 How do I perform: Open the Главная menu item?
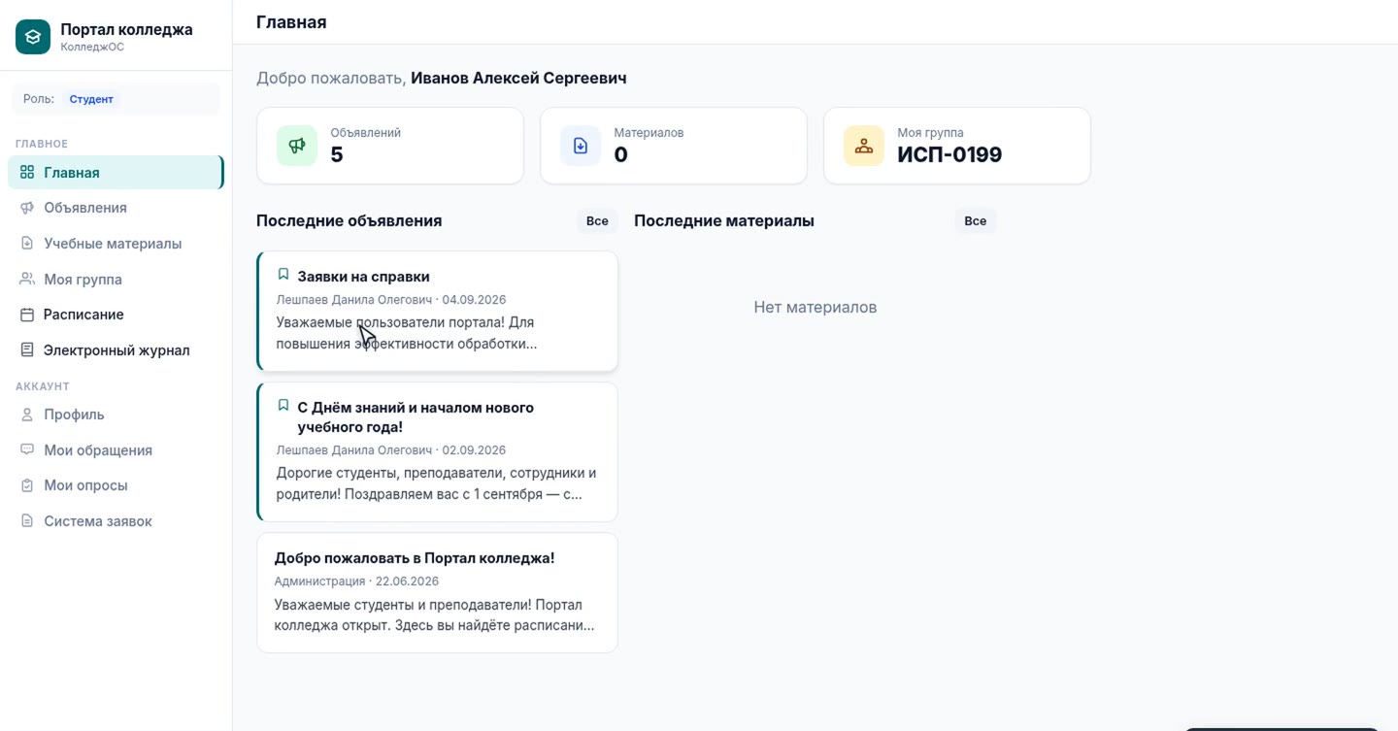point(116,172)
